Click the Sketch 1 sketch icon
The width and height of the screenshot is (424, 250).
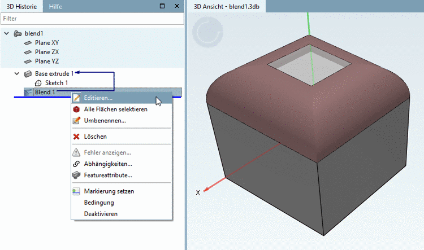(38, 83)
